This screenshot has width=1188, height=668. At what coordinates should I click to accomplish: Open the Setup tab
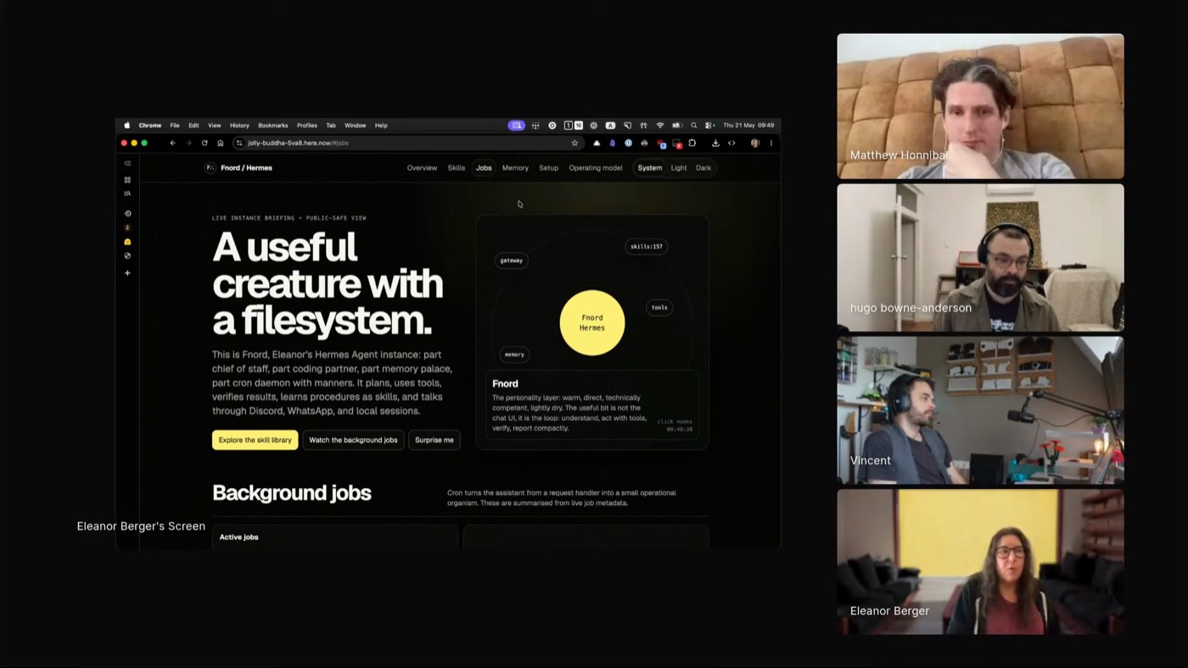(x=549, y=168)
